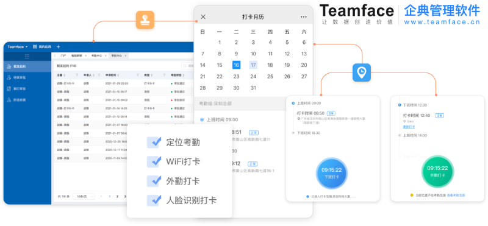Select 上班时间 14:00 marker
Image resolution: width=488 pixels, height=226 pixels.
coord(400,135)
